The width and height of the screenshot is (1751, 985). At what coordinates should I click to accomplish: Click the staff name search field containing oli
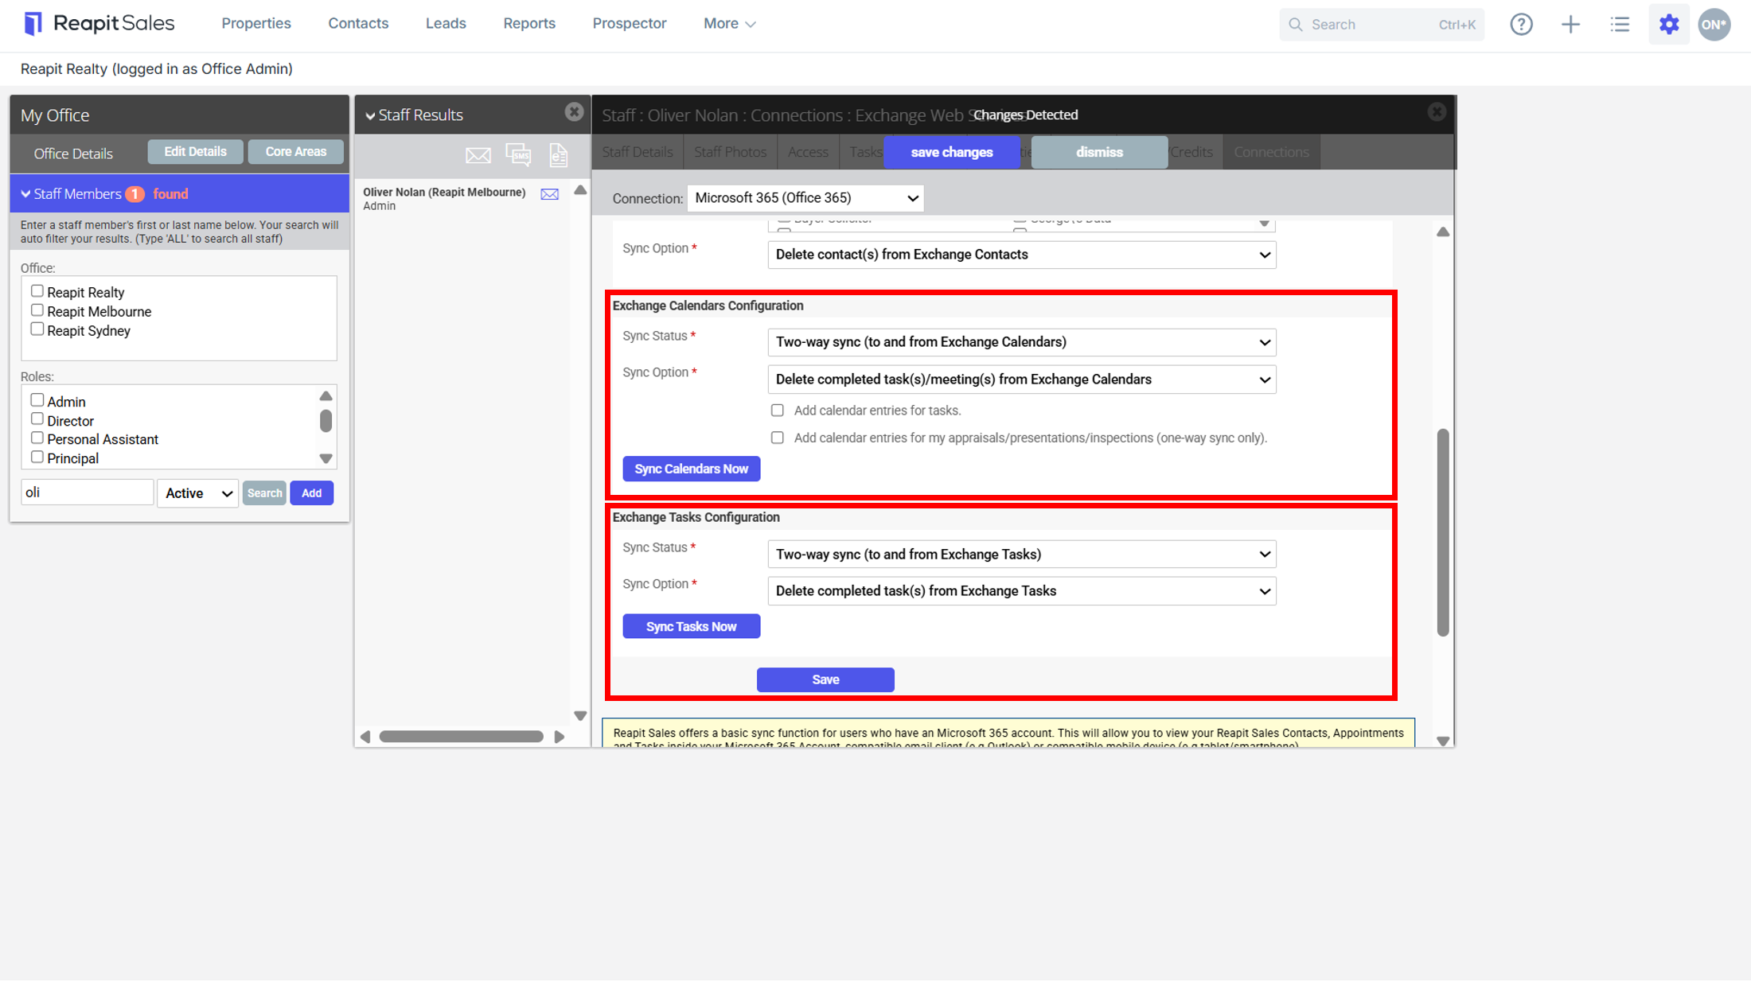[87, 492]
